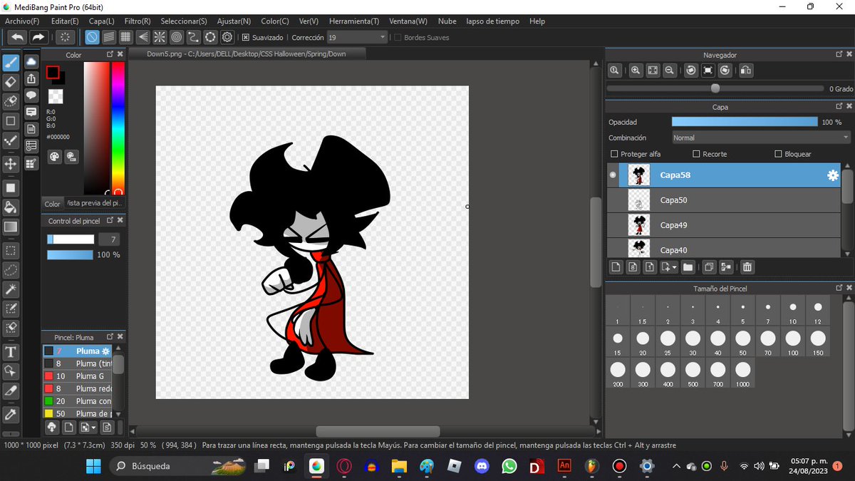Enable Proteger alfa checkbox
Screen dimensions: 855x481
pos(614,154)
